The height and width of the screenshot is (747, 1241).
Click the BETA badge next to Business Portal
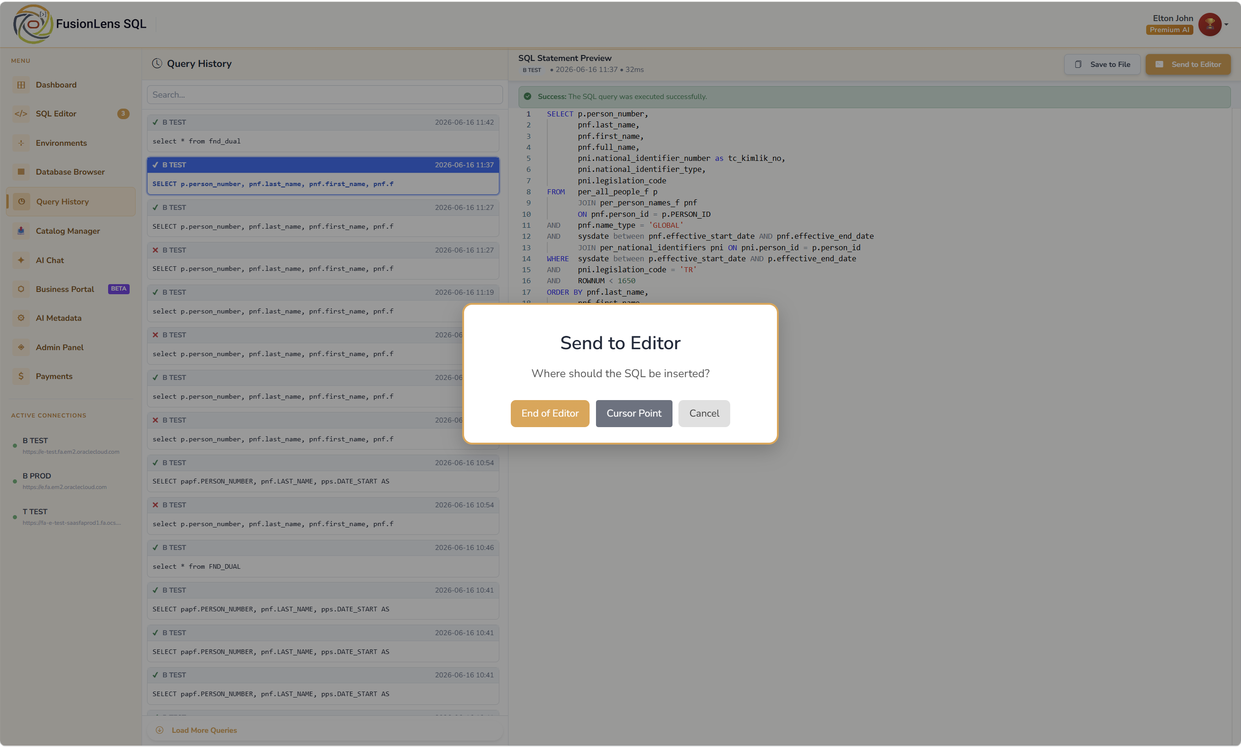pyautogui.click(x=119, y=289)
